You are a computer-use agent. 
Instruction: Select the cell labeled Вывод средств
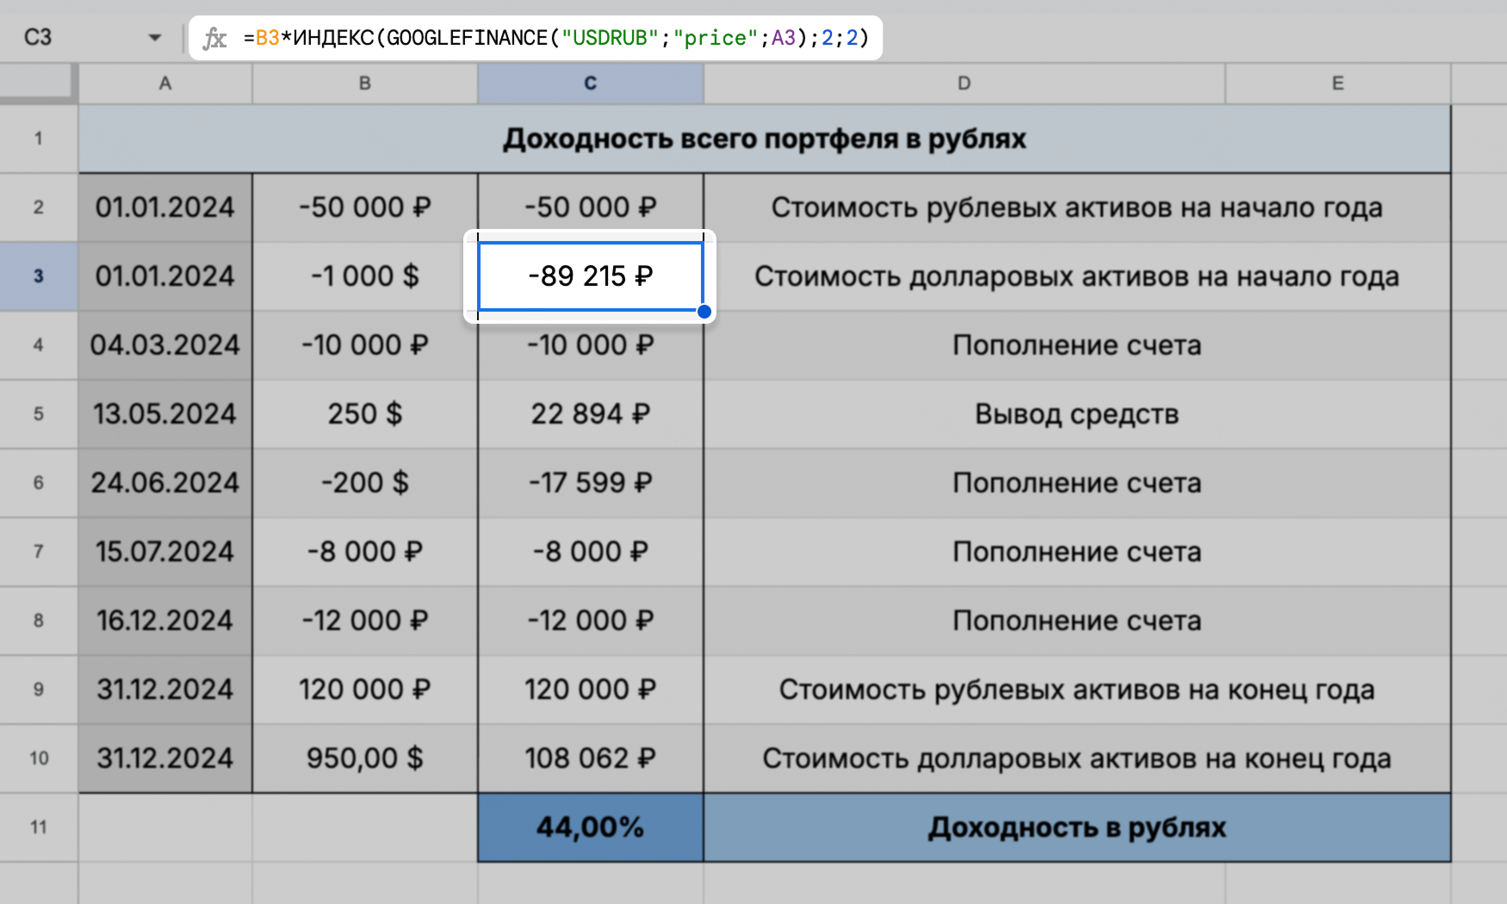(x=1076, y=413)
